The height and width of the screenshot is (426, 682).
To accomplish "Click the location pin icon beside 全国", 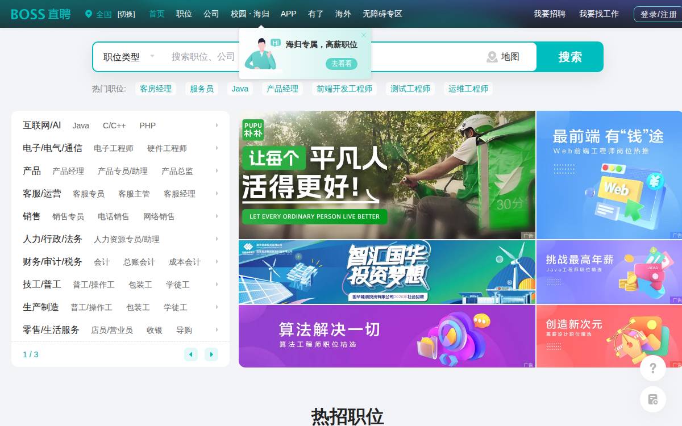I will click(x=89, y=14).
